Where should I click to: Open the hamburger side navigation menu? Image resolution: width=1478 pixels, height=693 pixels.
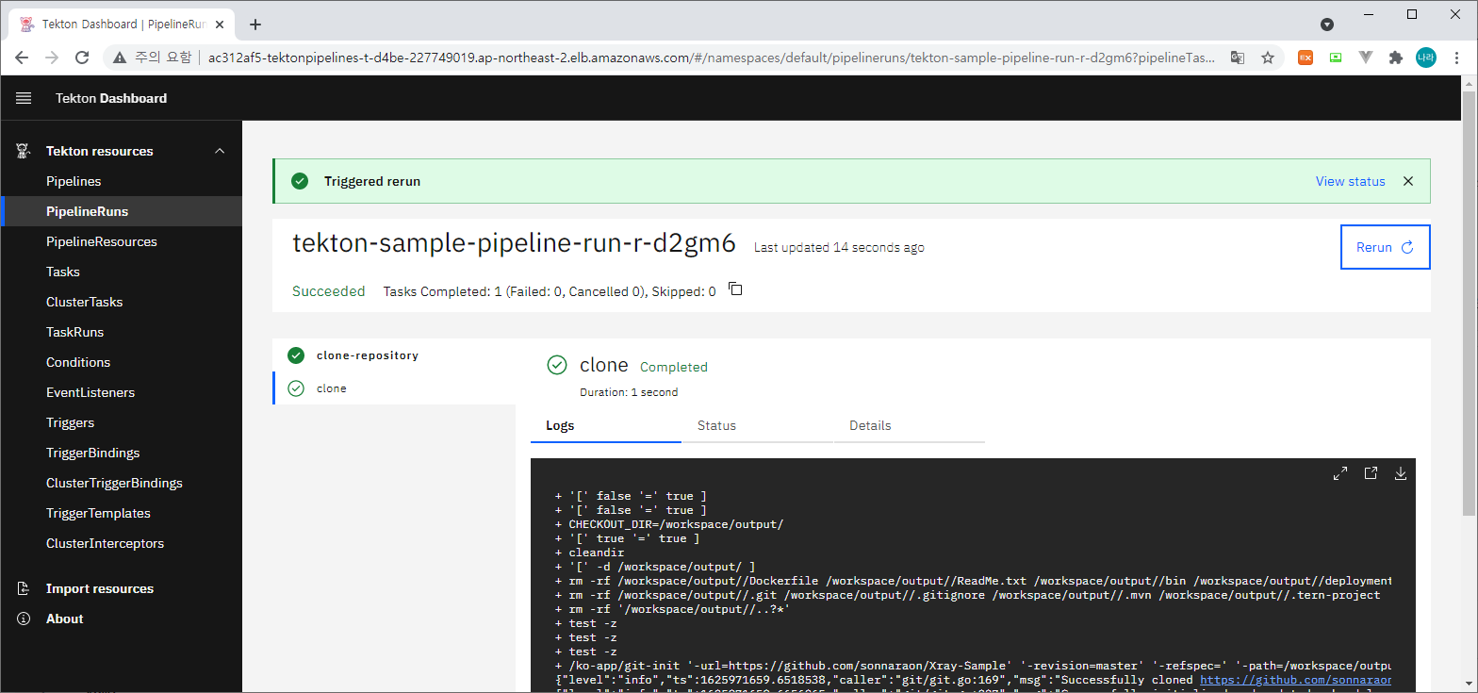tap(24, 98)
